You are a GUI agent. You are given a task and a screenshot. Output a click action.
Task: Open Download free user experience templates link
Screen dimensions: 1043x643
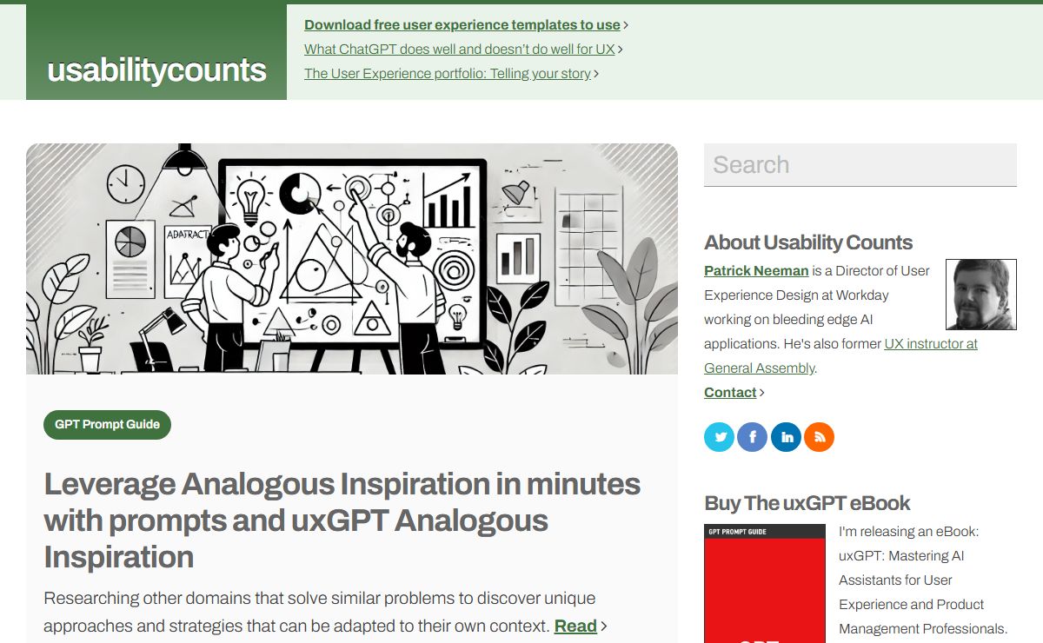click(462, 25)
